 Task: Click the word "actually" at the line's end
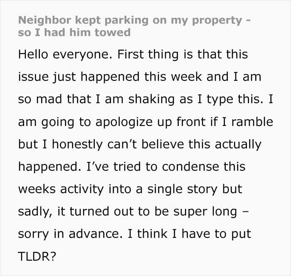238,145
